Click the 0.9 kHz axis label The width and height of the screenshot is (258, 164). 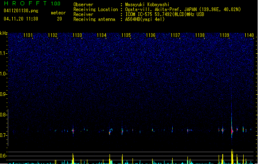click(4, 94)
